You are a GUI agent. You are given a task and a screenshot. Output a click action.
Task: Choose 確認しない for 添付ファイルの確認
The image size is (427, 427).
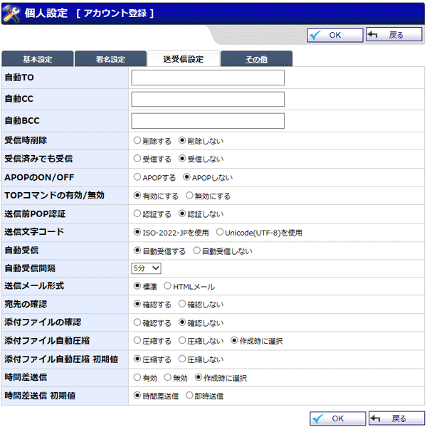point(182,322)
